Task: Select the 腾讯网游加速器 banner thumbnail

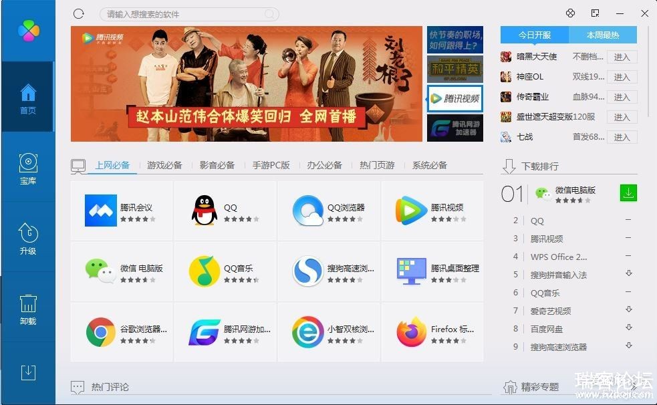Action: click(454, 128)
